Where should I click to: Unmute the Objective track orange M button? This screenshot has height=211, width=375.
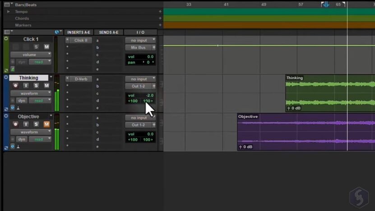(46, 124)
